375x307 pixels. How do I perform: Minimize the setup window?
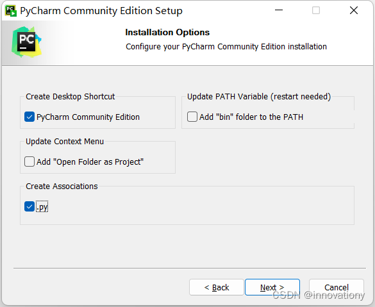point(279,10)
